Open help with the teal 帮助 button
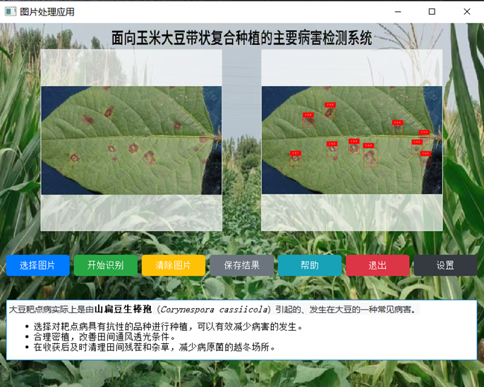This screenshot has width=484, height=387. (310, 265)
